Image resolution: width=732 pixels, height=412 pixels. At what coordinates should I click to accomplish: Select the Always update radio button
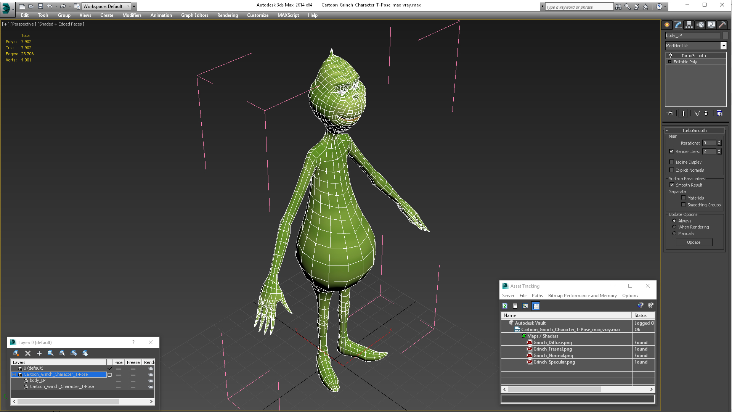click(674, 221)
